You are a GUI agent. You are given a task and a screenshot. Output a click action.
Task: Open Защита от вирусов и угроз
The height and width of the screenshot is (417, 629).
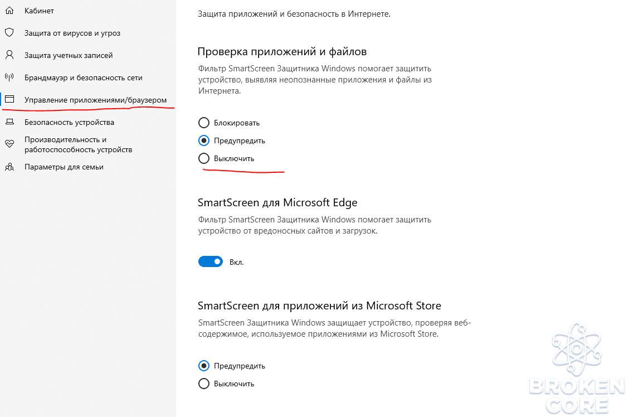click(x=72, y=33)
